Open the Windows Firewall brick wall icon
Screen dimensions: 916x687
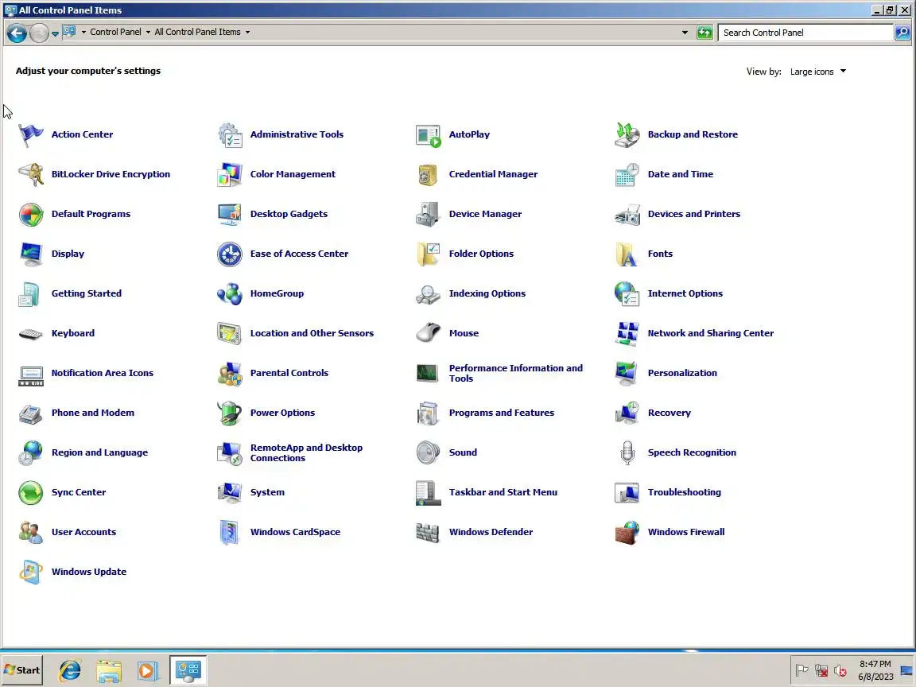click(x=627, y=532)
